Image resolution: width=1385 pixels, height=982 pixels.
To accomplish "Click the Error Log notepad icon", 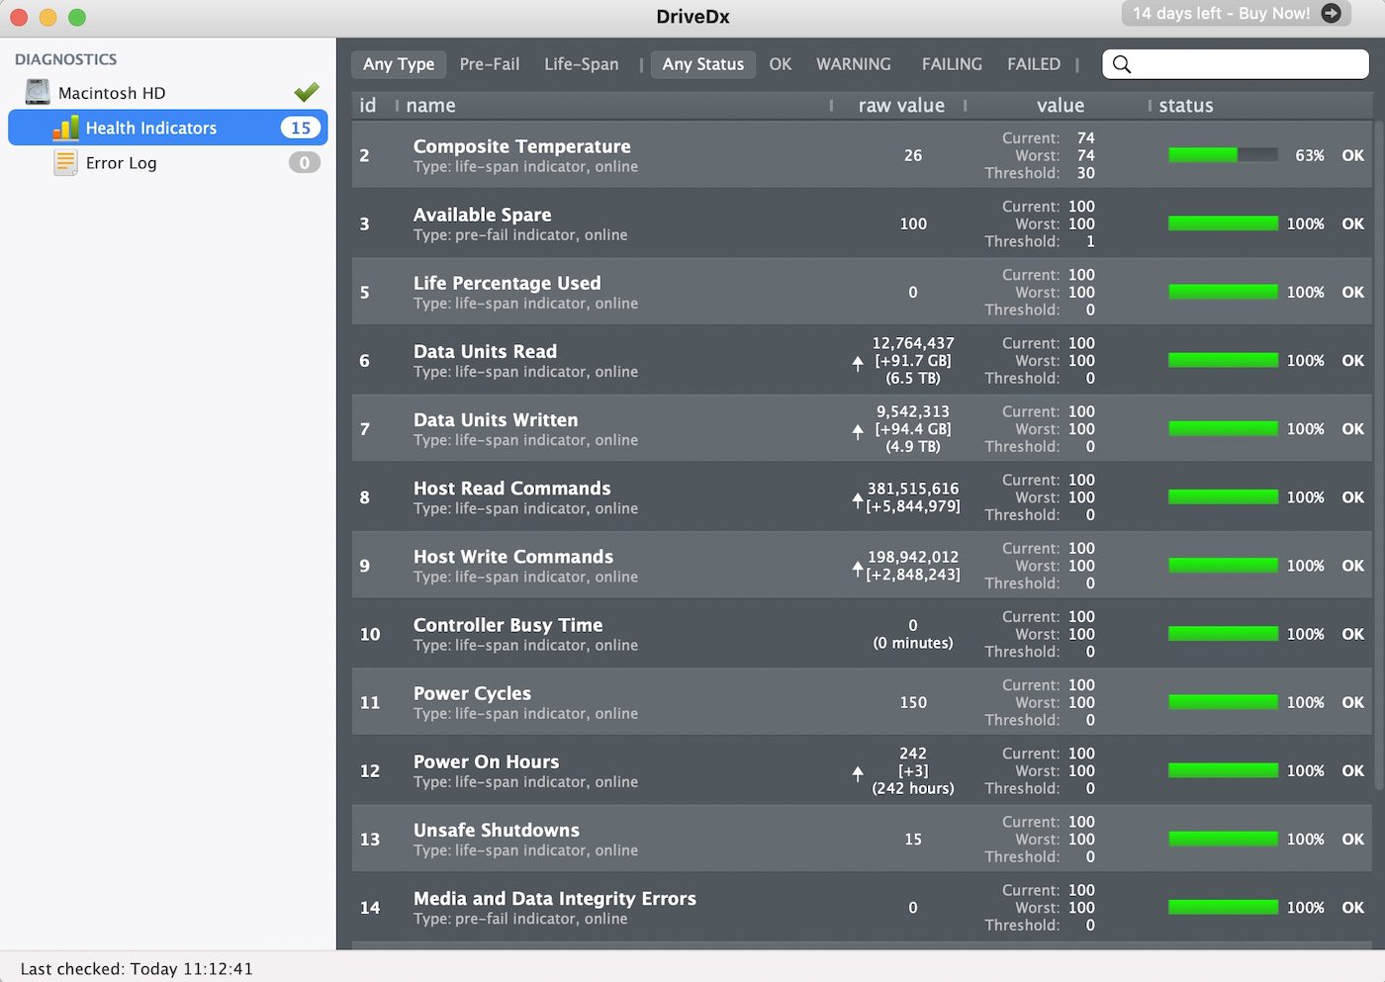I will click(65, 162).
